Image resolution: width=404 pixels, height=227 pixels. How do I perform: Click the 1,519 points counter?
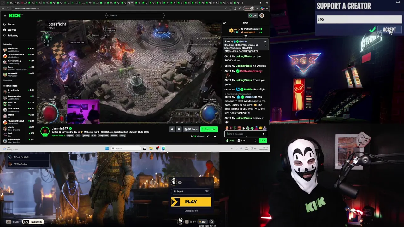[230, 141]
